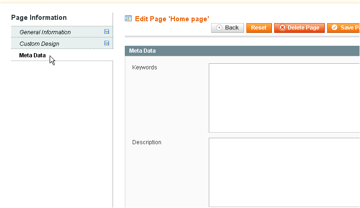Click the disk icon beside Custom Design

107,43
